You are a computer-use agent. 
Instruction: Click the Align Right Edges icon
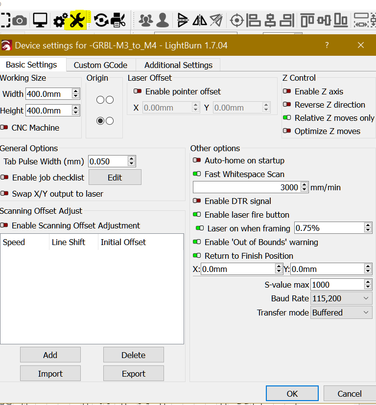[x=287, y=21]
